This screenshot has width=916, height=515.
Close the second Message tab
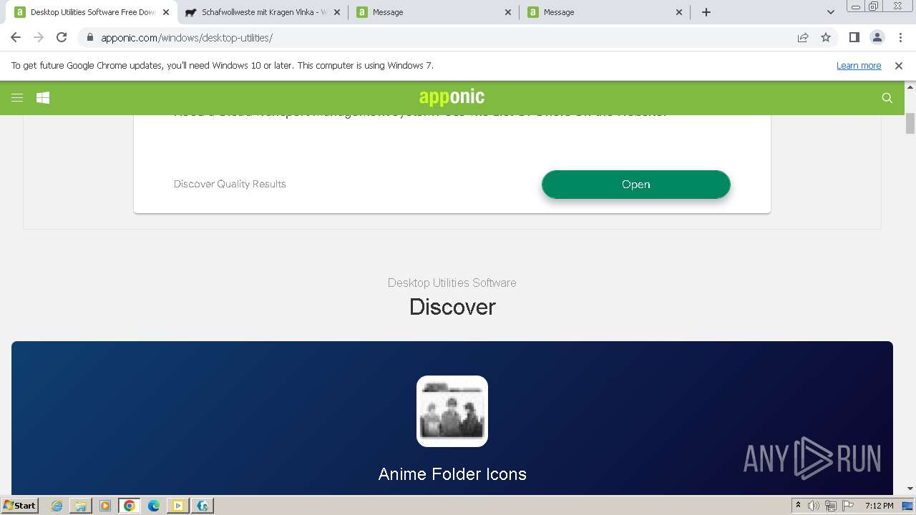pyautogui.click(x=679, y=12)
